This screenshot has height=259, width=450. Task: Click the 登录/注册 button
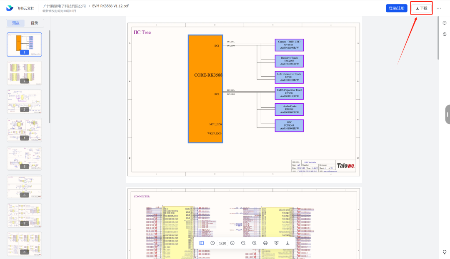pyautogui.click(x=396, y=8)
